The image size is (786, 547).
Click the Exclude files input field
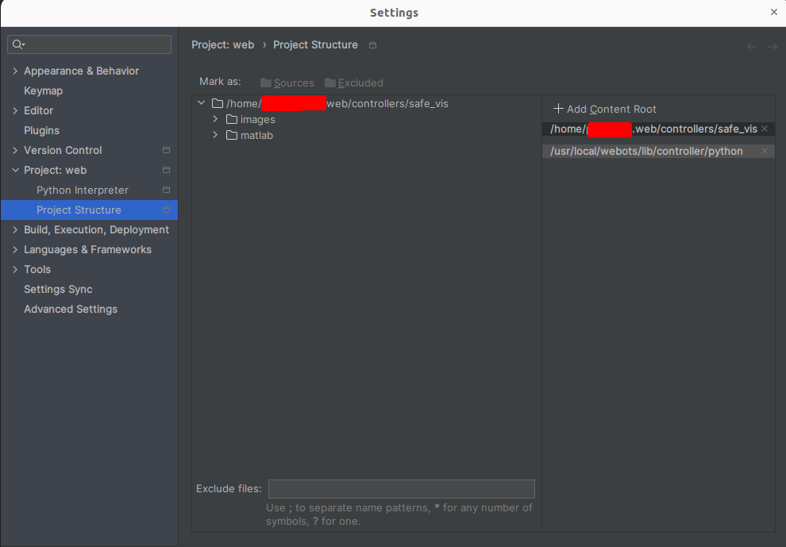tap(402, 489)
